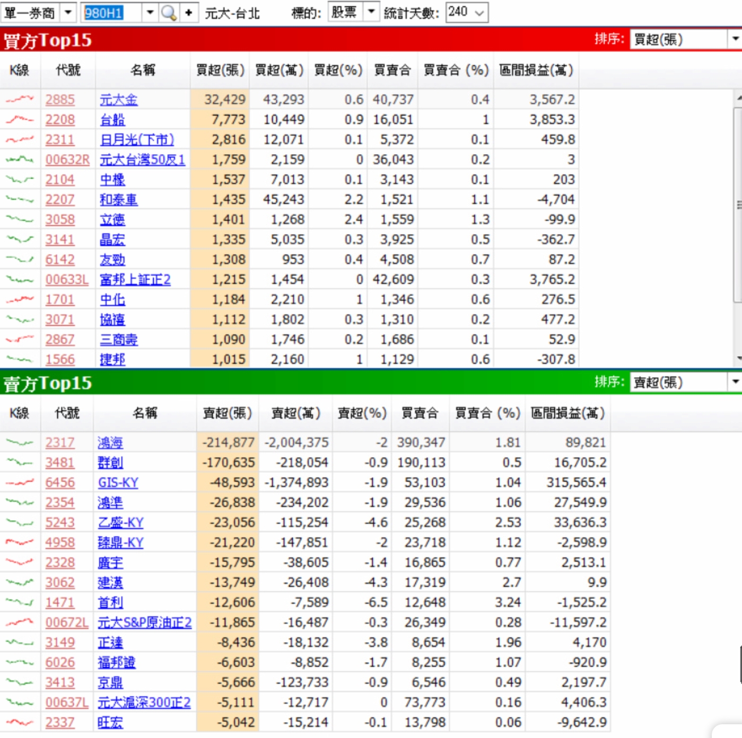Image resolution: width=742 pixels, height=738 pixels.
Task: Sort buyers by 買超(張) column header
Action: coord(220,70)
